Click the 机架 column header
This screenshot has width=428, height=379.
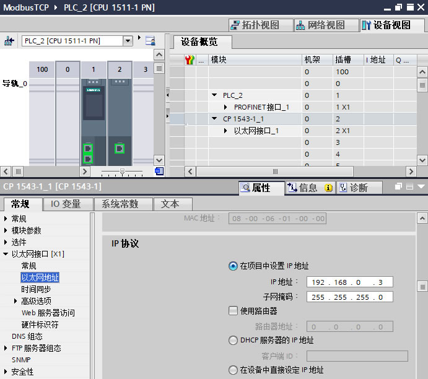(x=317, y=59)
